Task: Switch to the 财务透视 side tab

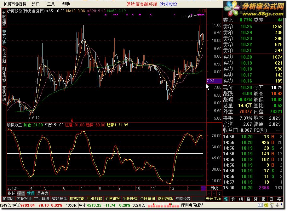Action: tap(4, 75)
